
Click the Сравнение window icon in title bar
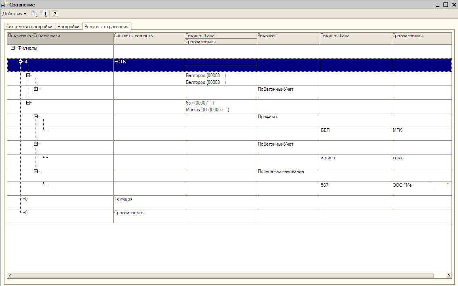pos(4,5)
